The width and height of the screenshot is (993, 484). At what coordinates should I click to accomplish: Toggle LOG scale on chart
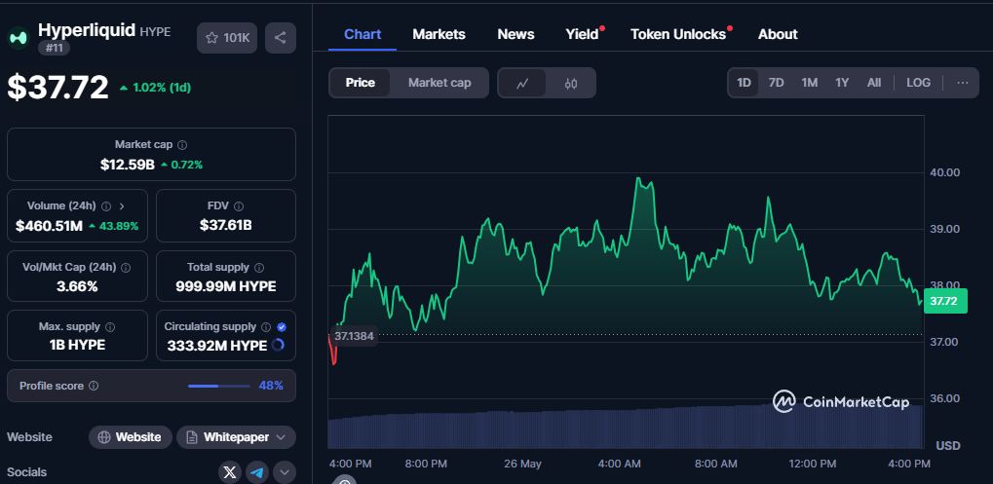coord(918,83)
